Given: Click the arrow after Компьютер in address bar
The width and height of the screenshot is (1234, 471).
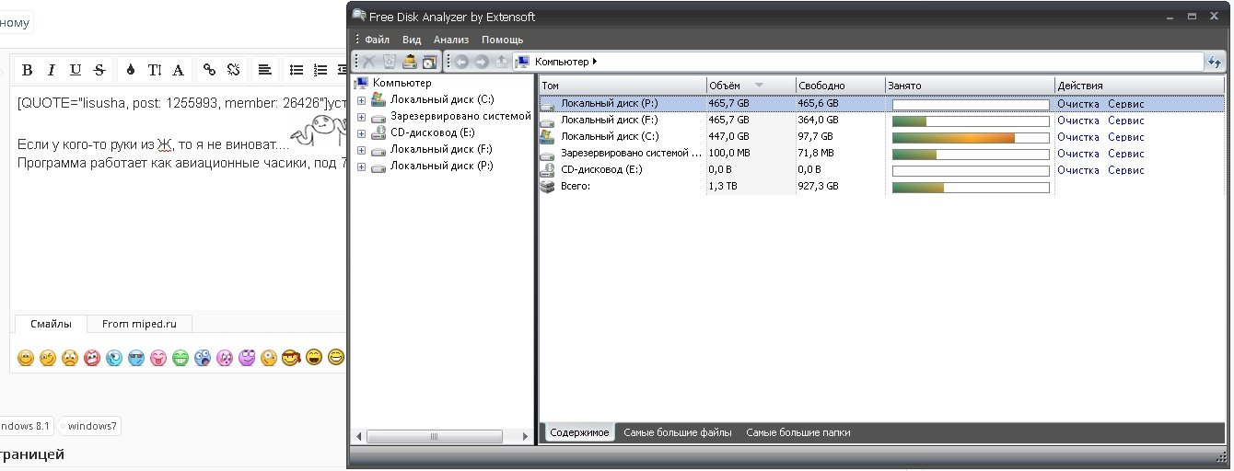Looking at the screenshot, I should (x=595, y=62).
